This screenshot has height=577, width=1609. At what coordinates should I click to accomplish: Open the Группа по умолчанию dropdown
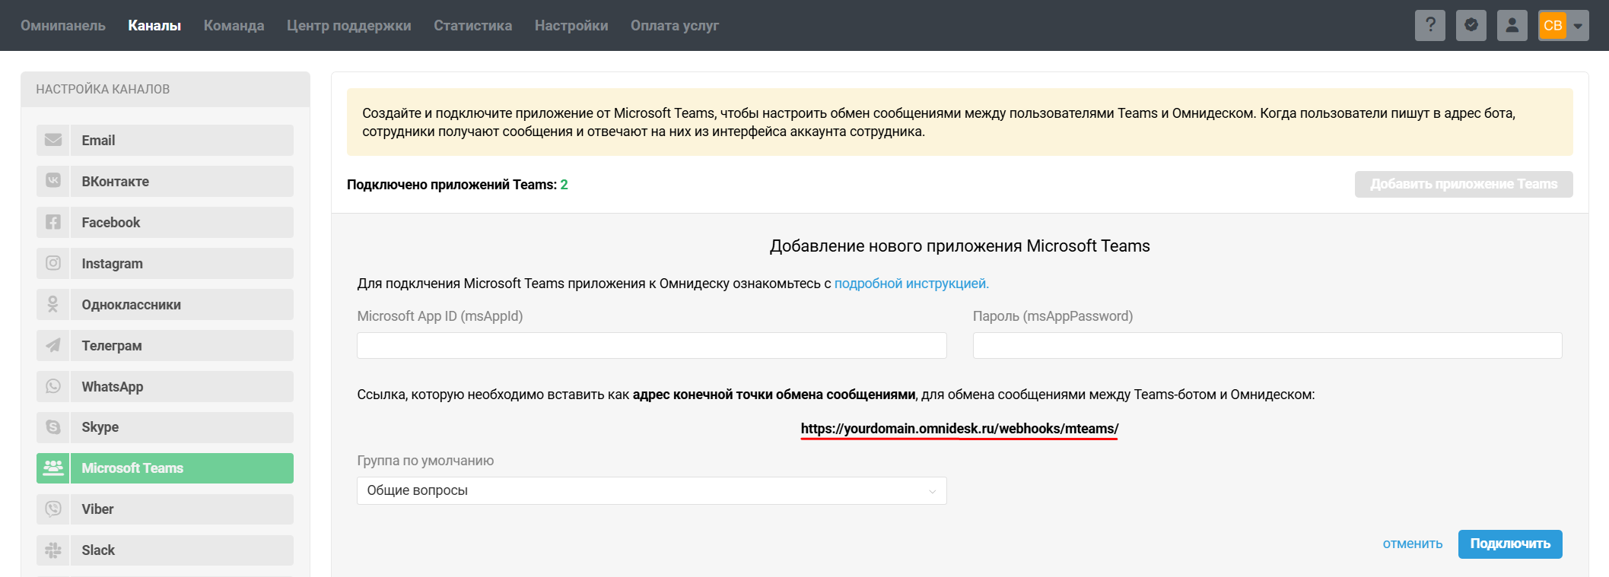click(651, 490)
